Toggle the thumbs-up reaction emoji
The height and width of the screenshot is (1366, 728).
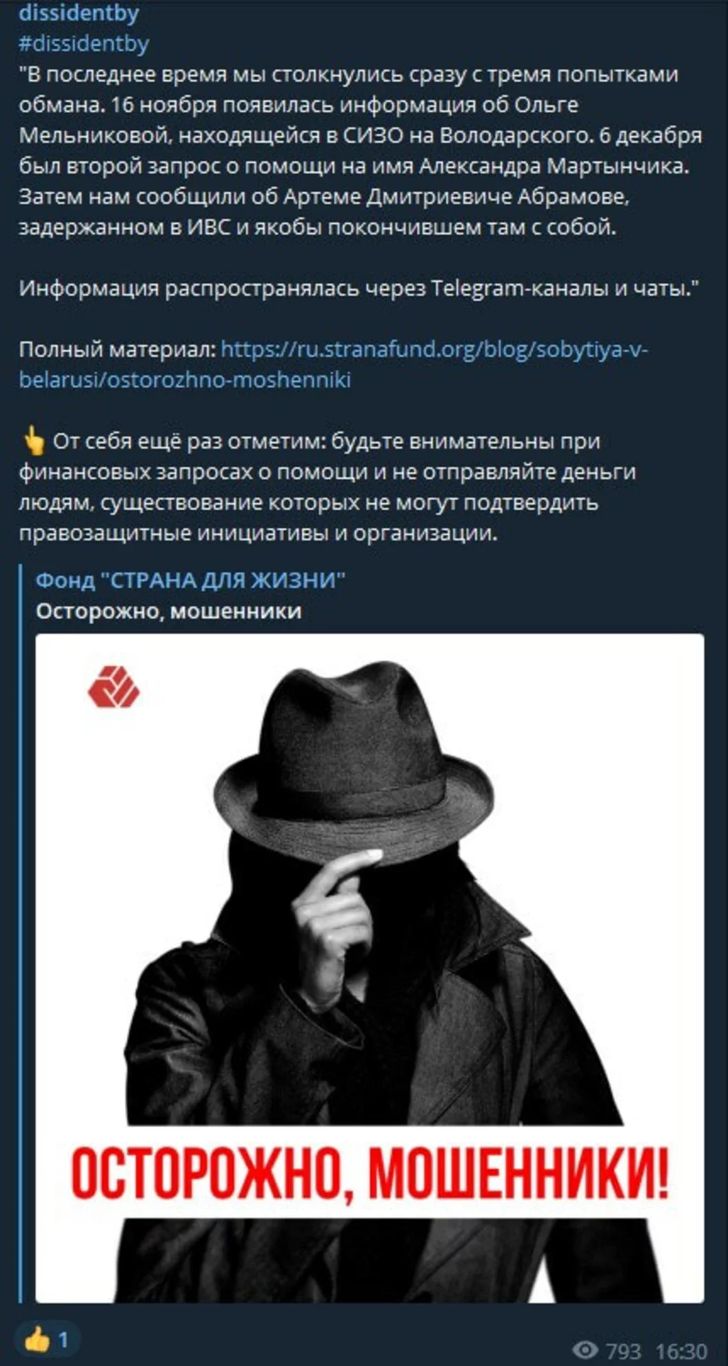coord(37,1340)
